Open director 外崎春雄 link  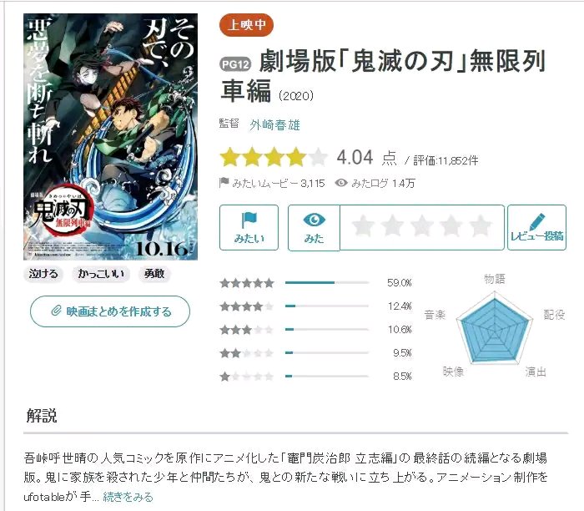(x=274, y=125)
